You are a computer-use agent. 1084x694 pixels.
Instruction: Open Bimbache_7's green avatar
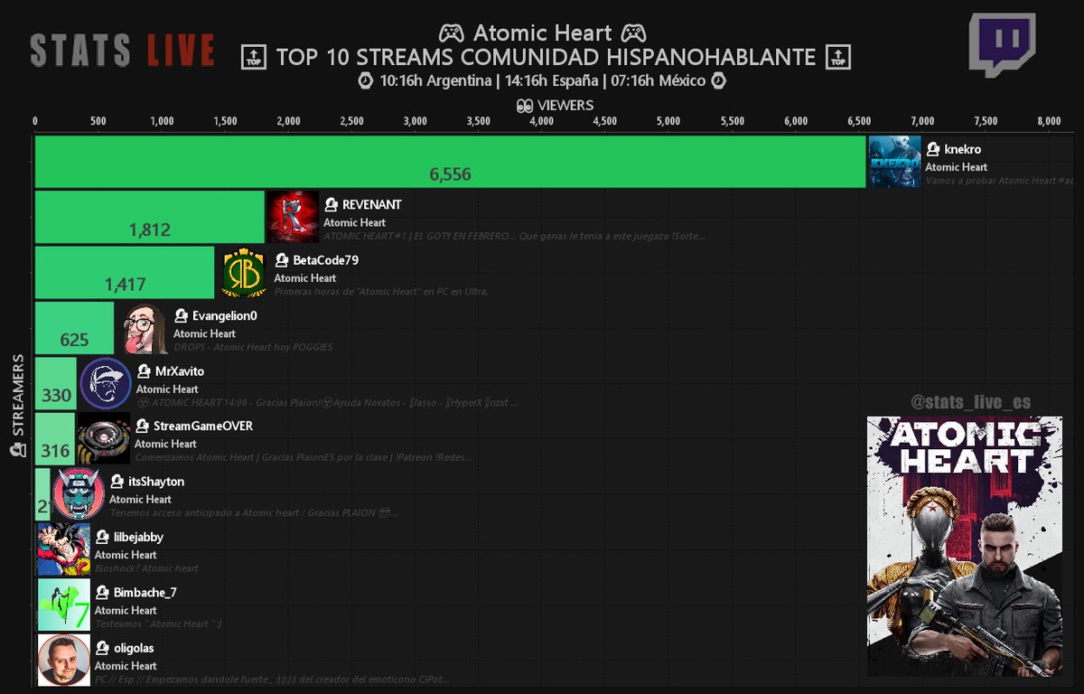point(64,605)
